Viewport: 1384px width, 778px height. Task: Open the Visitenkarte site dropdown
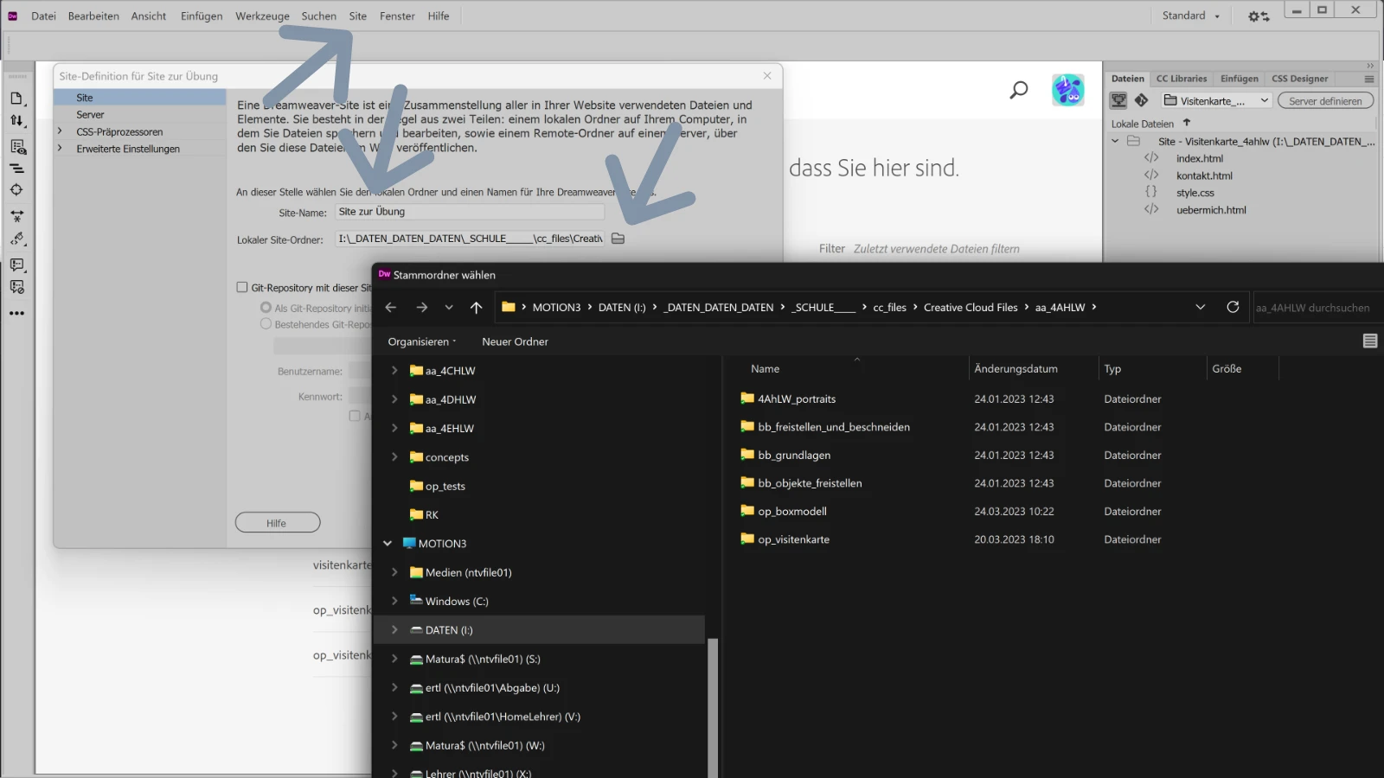1216,100
